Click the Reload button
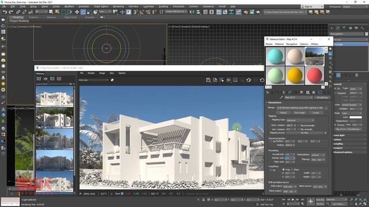 point(283,113)
